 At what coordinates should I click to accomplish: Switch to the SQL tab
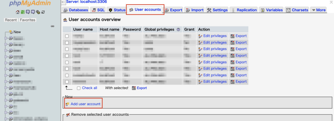tap(98, 10)
